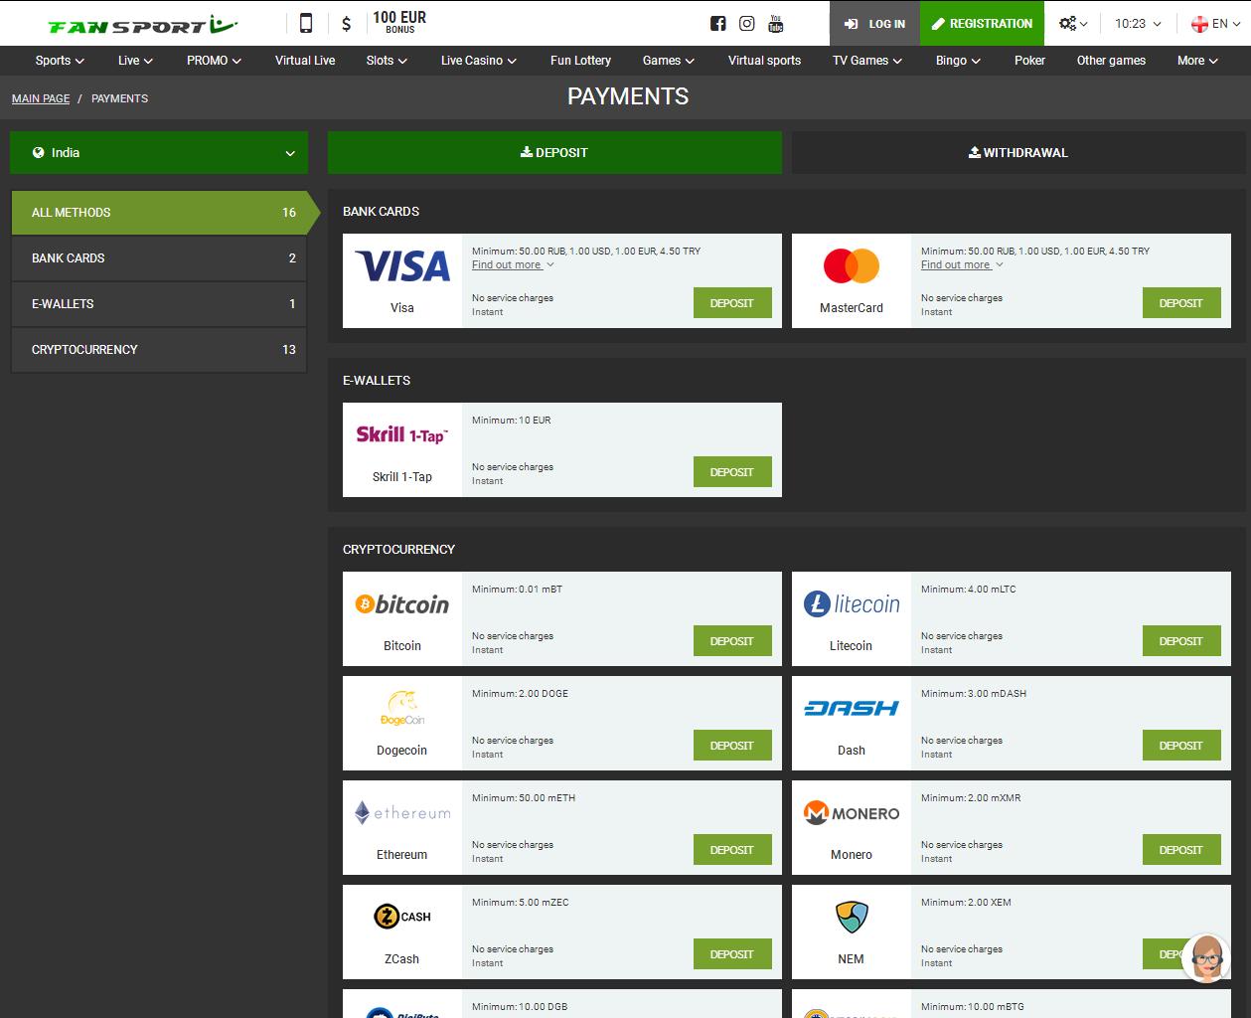Image resolution: width=1251 pixels, height=1018 pixels.
Task: Open the India country dropdown
Action: pos(159,153)
